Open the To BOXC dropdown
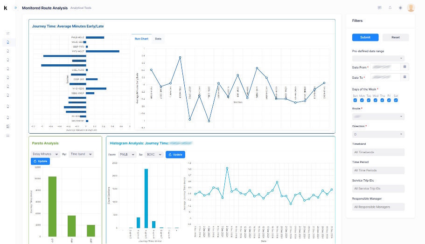The image size is (425, 244). coord(154,155)
